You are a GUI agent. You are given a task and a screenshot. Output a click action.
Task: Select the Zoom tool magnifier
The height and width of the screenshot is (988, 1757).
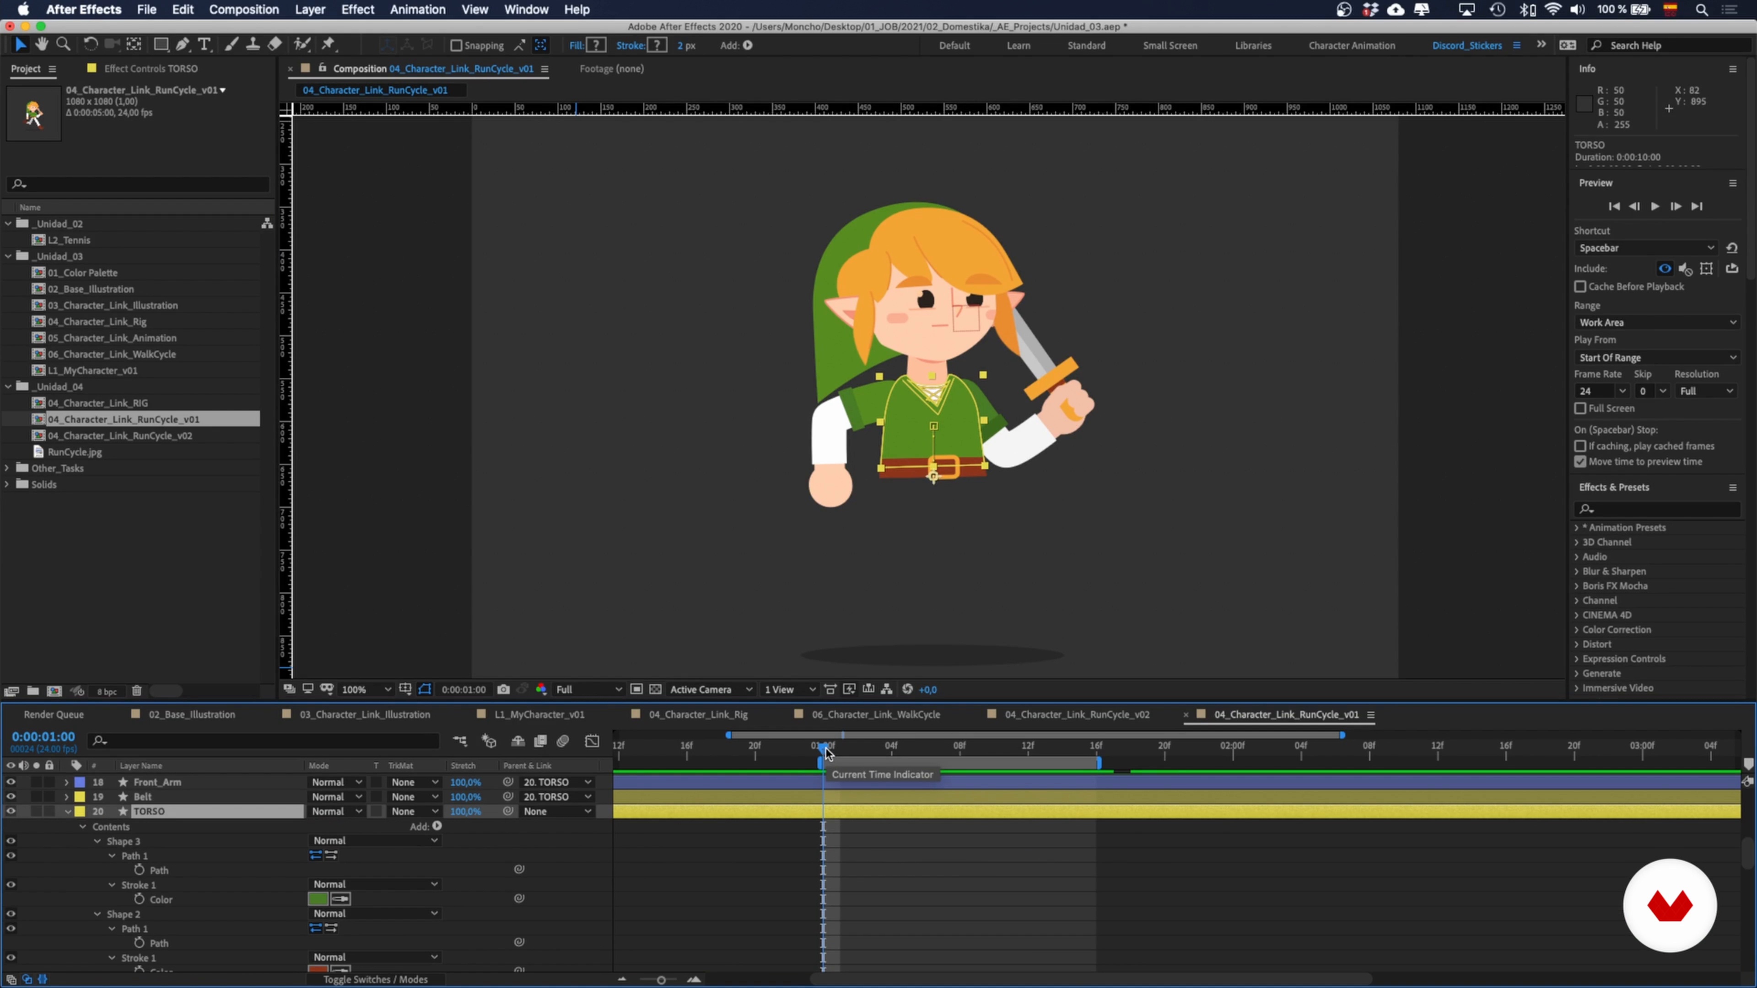click(x=64, y=45)
